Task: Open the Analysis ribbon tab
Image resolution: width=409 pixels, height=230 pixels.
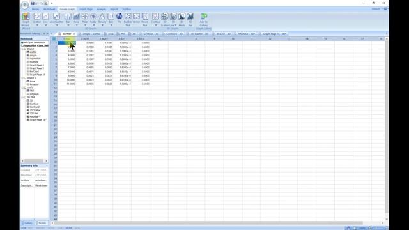Action: (x=102, y=9)
